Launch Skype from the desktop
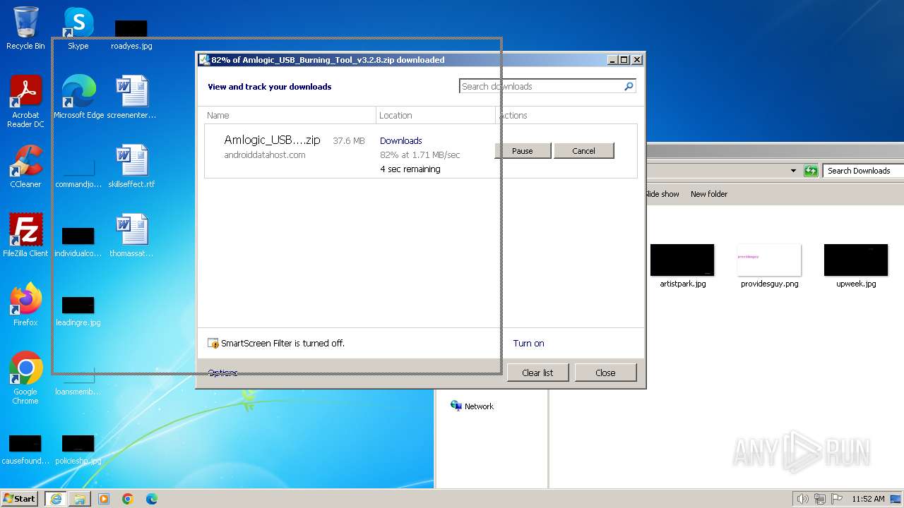The height and width of the screenshot is (508, 904). point(78,28)
